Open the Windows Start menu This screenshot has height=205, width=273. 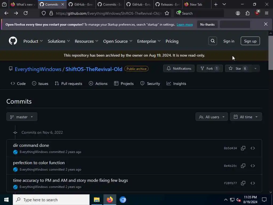[x=6, y=200]
